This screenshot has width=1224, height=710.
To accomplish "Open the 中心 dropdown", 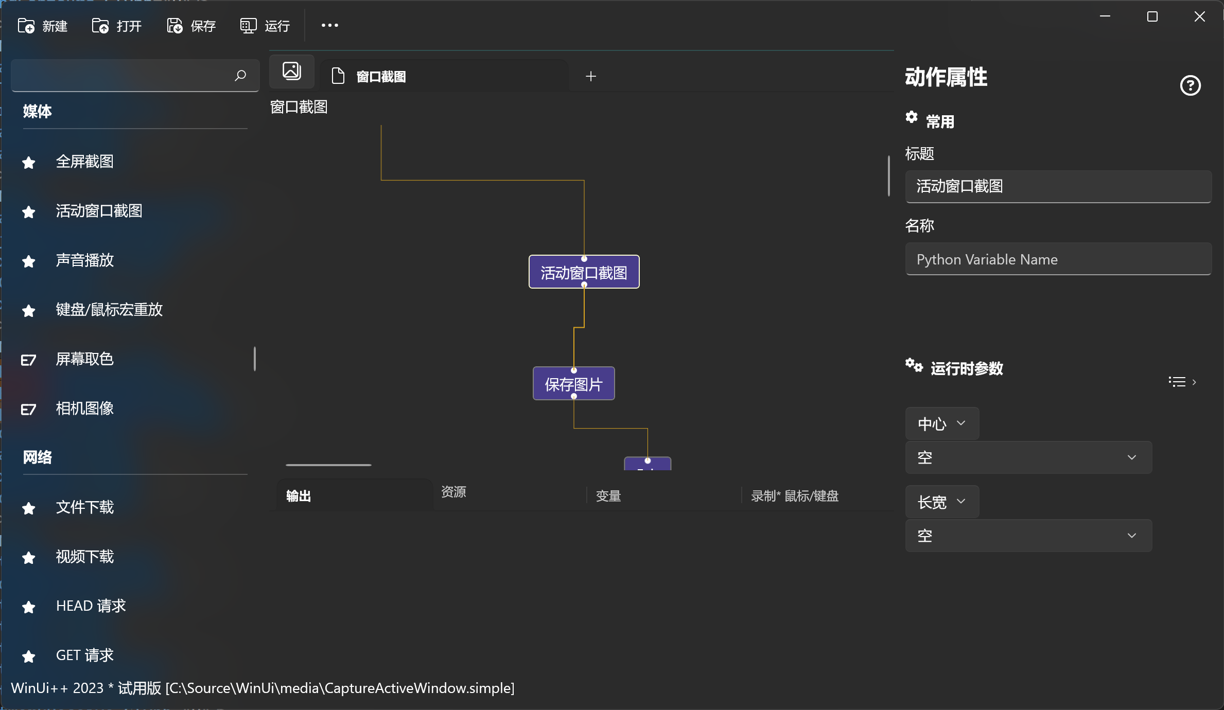I will [941, 423].
